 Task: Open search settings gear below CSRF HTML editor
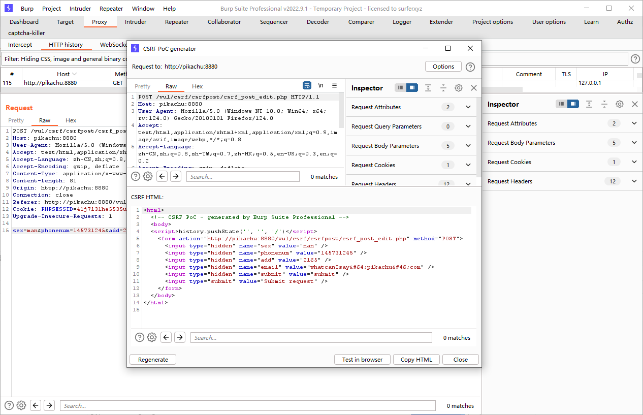tap(152, 337)
